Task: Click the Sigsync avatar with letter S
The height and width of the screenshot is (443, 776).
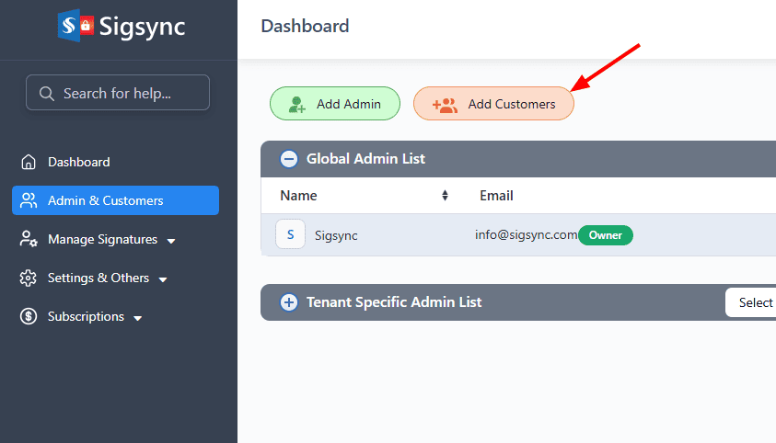Action: pos(290,234)
